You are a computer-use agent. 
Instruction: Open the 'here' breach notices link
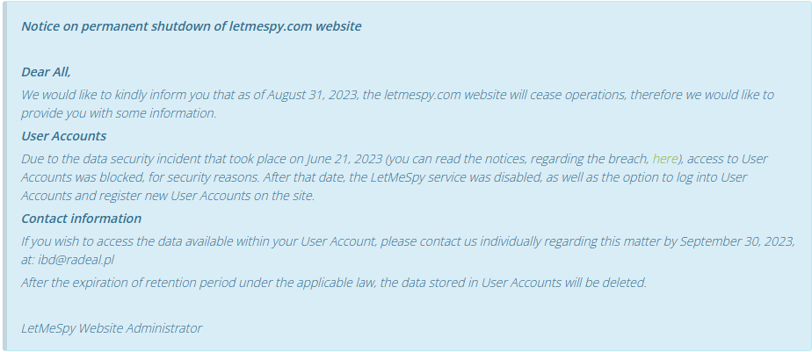click(664, 159)
